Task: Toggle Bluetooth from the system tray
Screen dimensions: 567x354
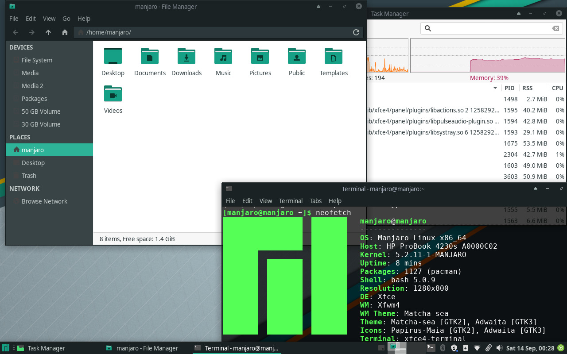Action: click(443, 348)
